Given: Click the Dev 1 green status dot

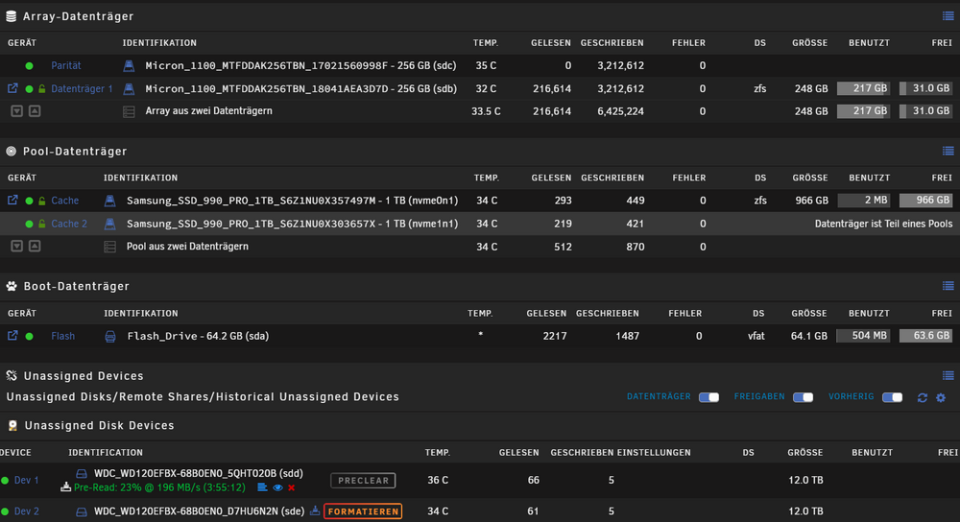Looking at the screenshot, I should coord(5,481).
